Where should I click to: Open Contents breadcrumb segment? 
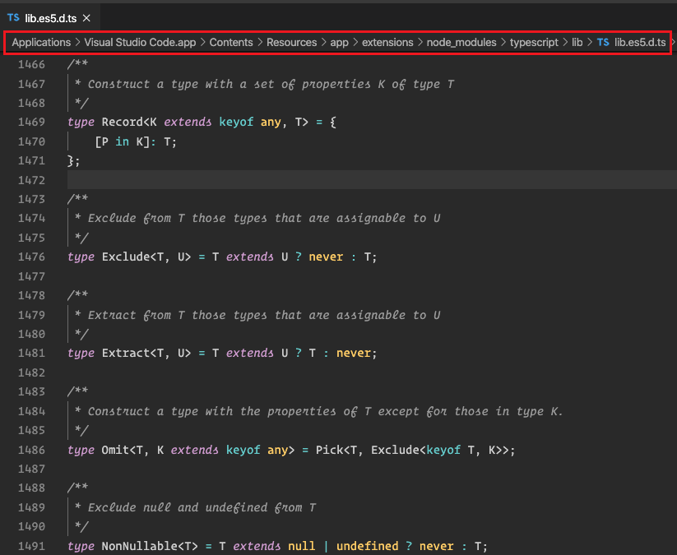click(231, 42)
